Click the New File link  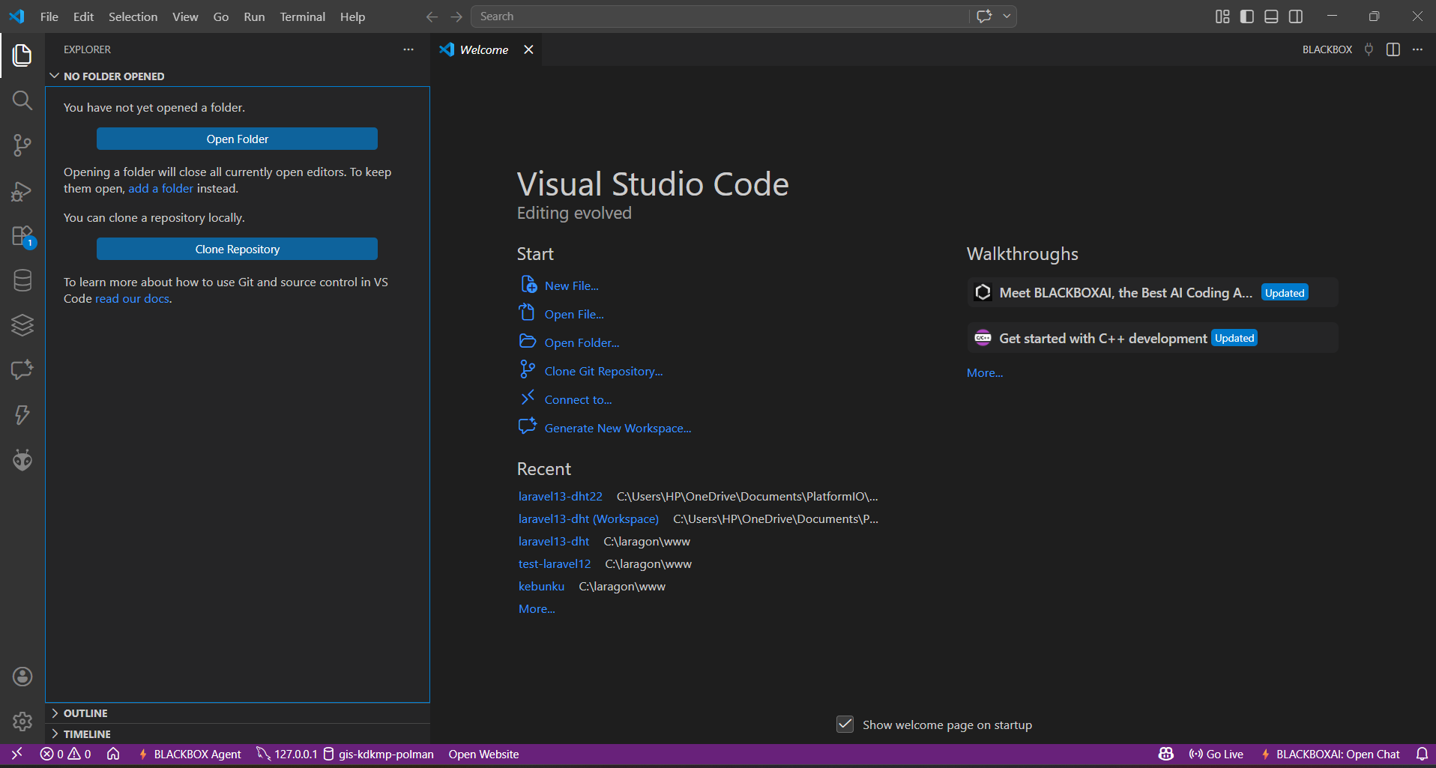click(x=571, y=285)
